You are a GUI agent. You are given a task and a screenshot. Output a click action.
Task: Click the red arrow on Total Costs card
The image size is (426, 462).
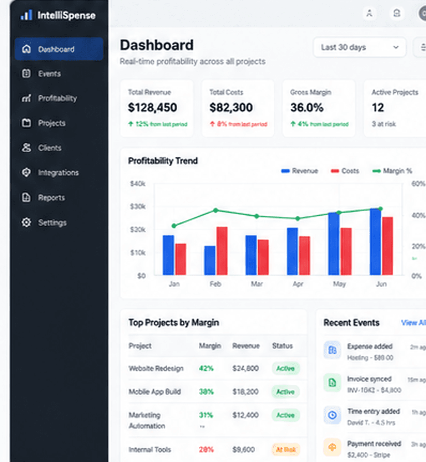[212, 124]
